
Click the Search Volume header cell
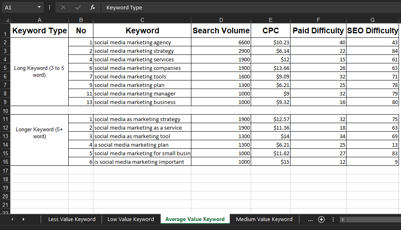pyautogui.click(x=221, y=30)
